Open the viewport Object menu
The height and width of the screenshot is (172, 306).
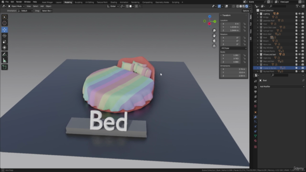point(48,6)
